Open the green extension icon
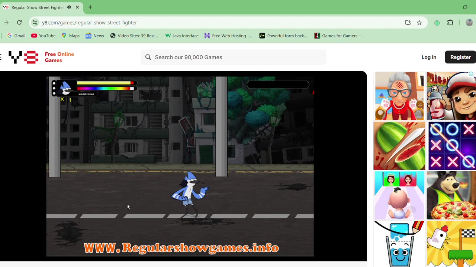 click(x=437, y=23)
